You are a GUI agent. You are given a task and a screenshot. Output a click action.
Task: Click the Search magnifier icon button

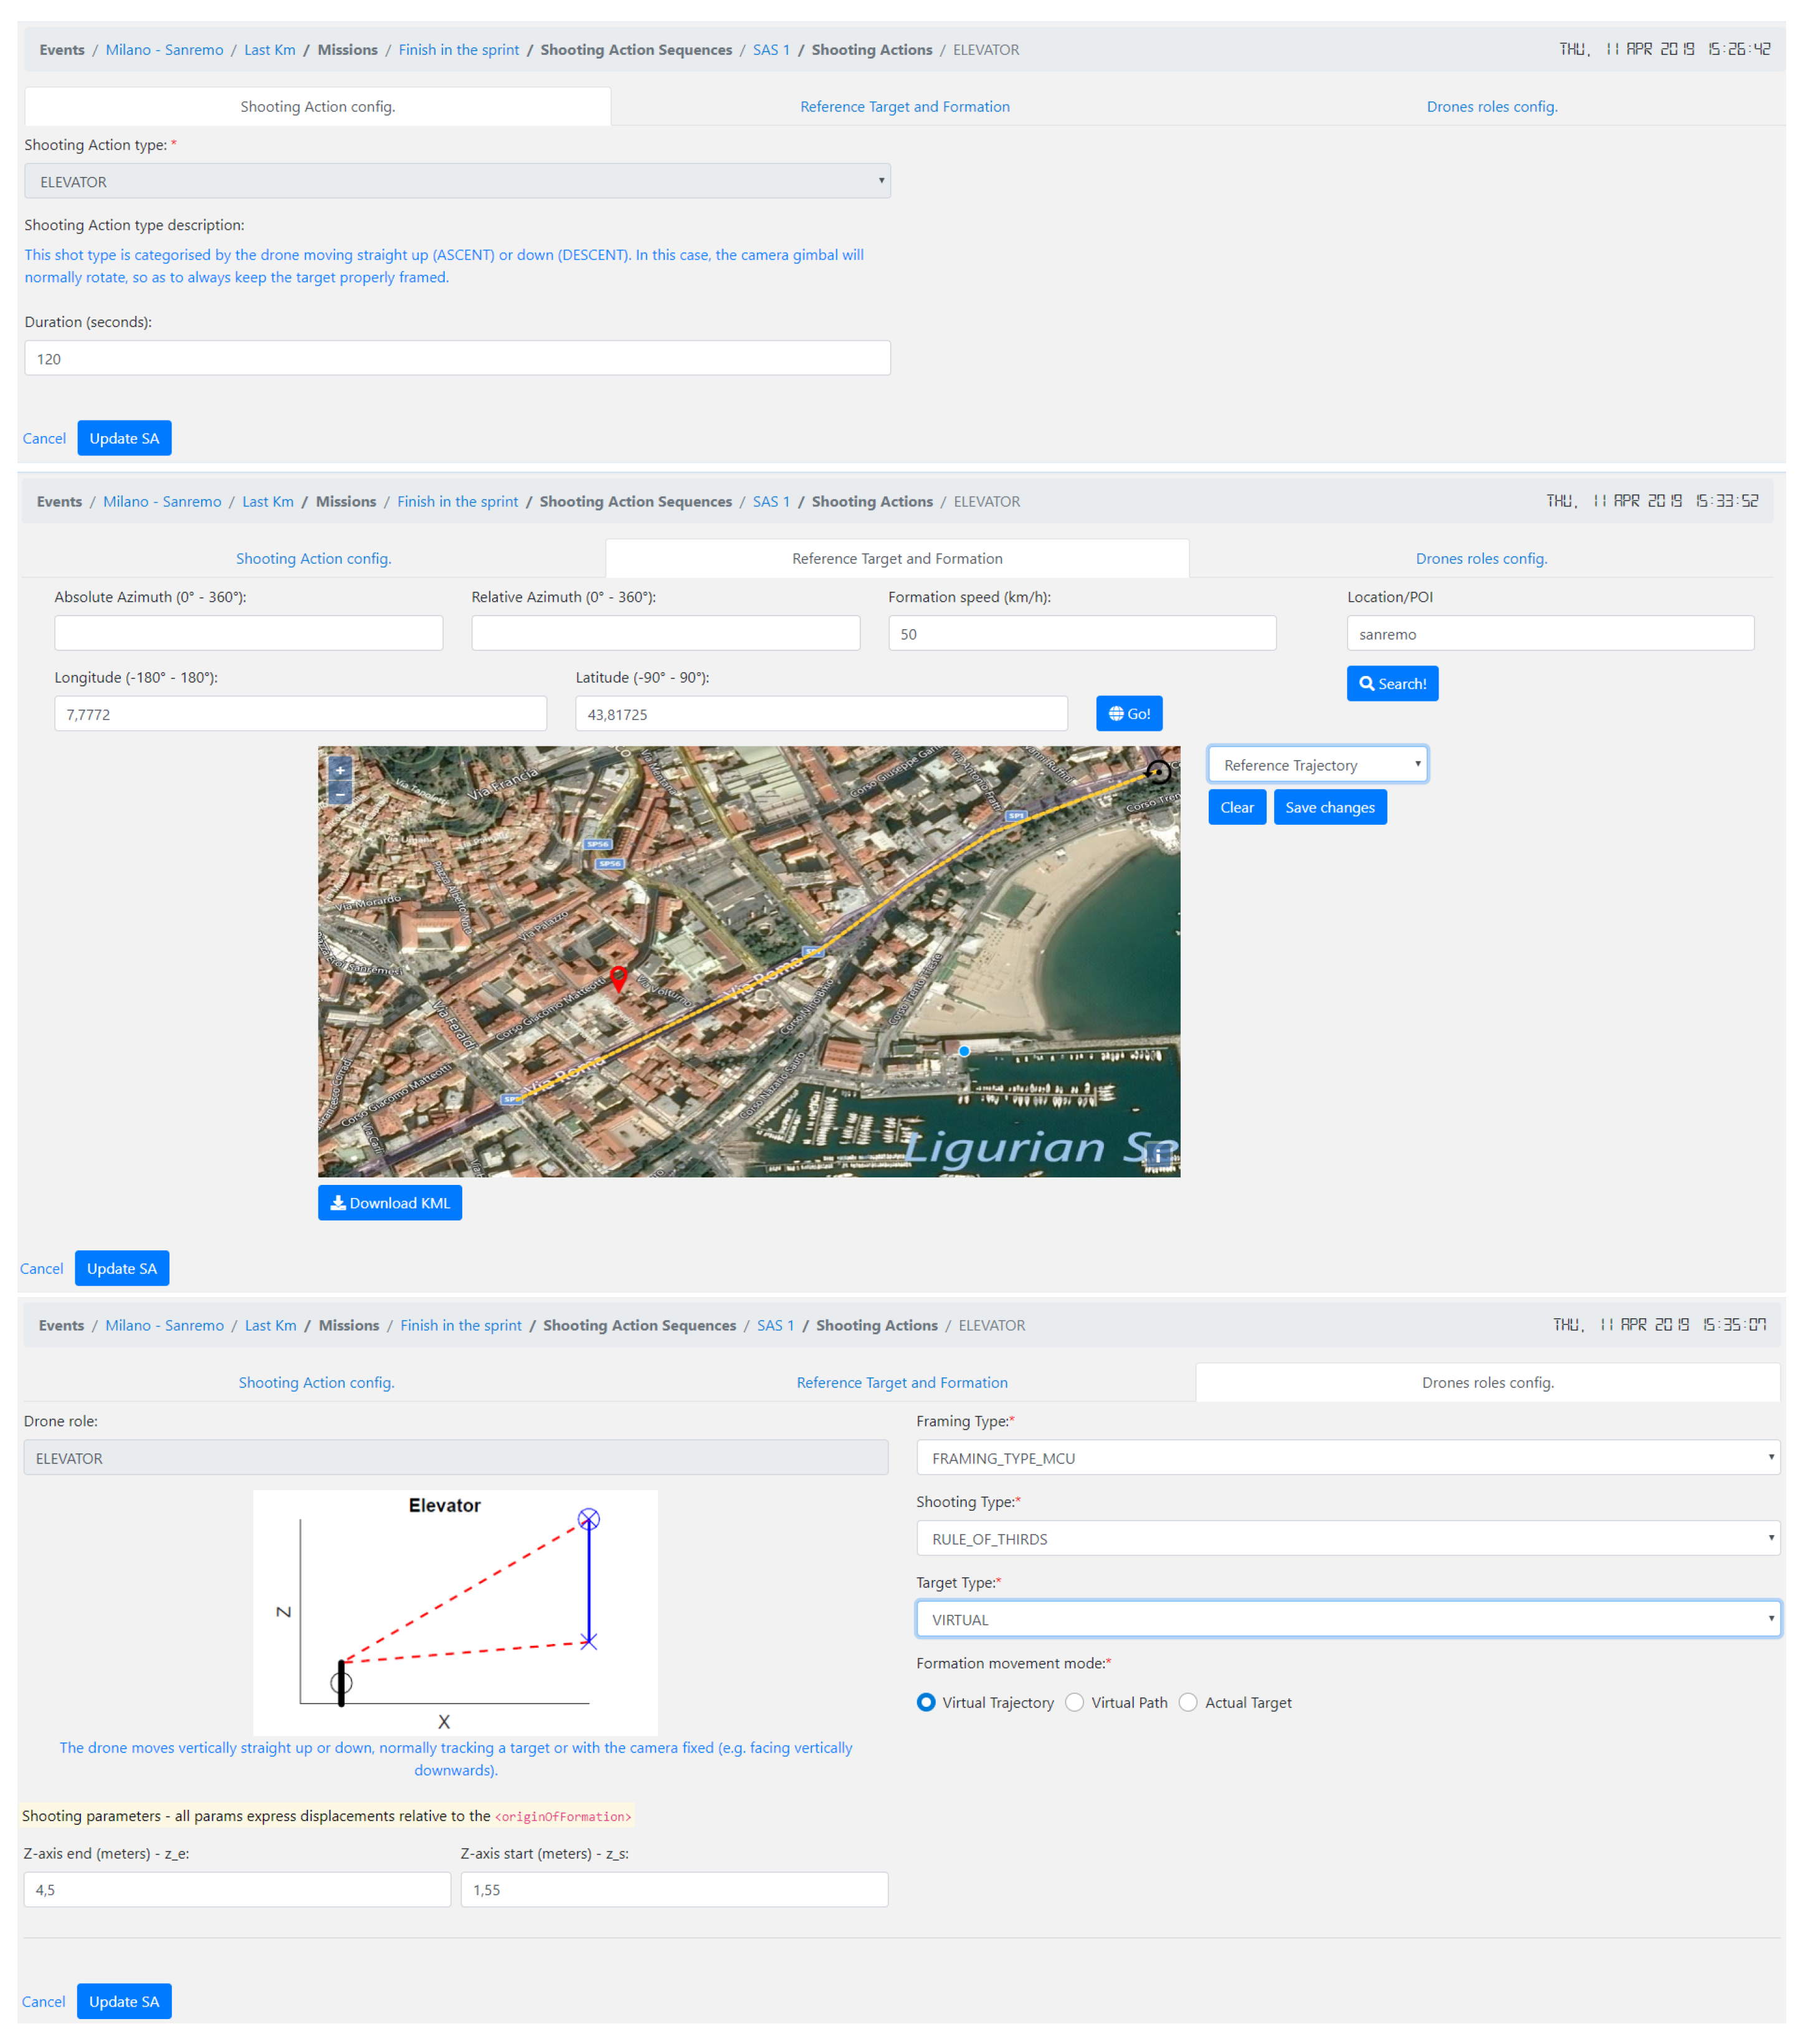pyautogui.click(x=1392, y=683)
